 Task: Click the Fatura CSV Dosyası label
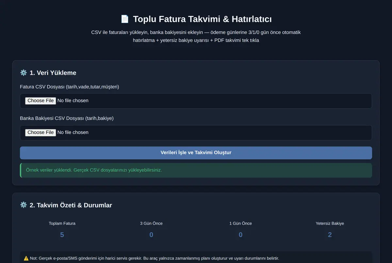pyautogui.click(x=70, y=87)
